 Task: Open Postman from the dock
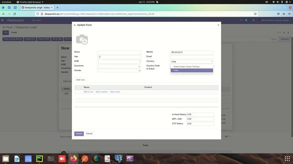85,159
